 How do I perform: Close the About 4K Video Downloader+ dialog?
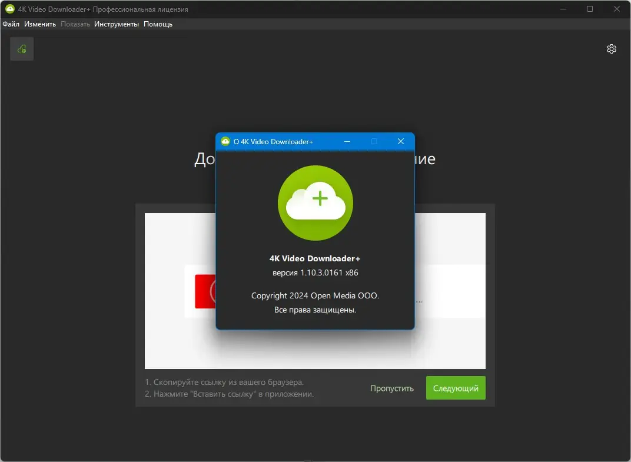click(x=400, y=141)
